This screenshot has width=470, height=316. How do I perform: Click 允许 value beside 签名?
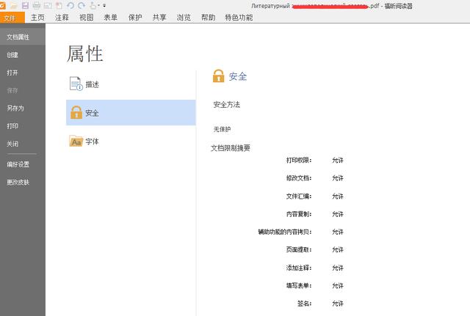pos(338,304)
